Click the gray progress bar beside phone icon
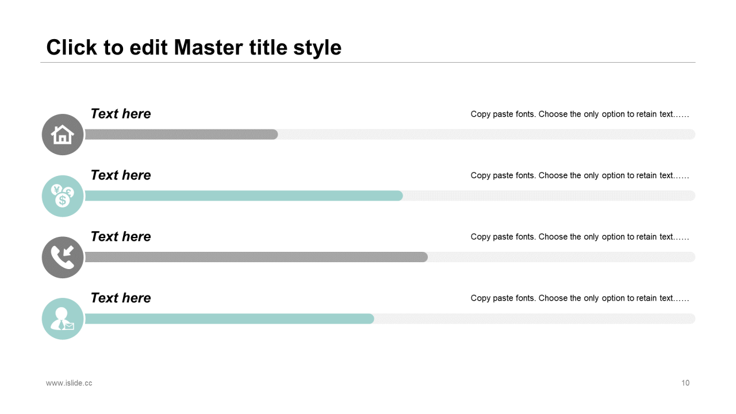This screenshot has height=414, width=736. click(x=256, y=257)
